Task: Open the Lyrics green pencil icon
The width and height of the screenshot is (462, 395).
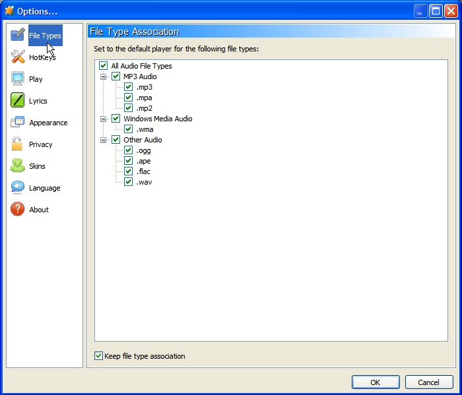Action: click(18, 100)
